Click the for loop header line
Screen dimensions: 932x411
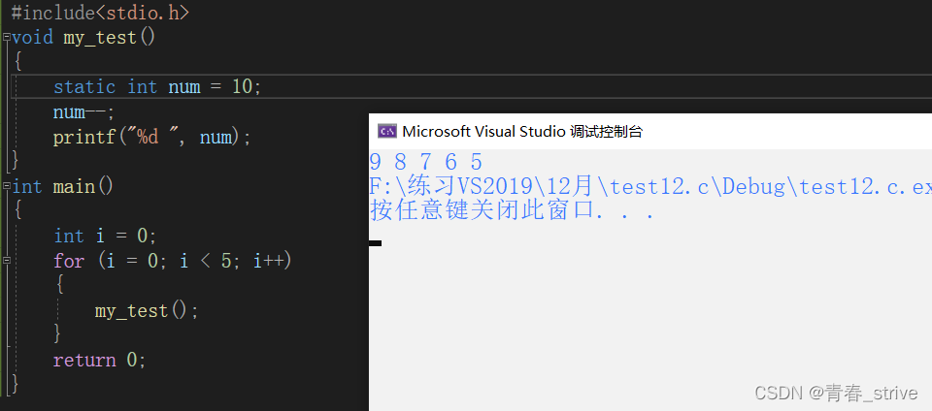(x=173, y=261)
